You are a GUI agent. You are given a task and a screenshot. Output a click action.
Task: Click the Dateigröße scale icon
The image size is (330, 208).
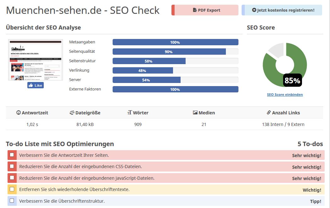coord(72,112)
